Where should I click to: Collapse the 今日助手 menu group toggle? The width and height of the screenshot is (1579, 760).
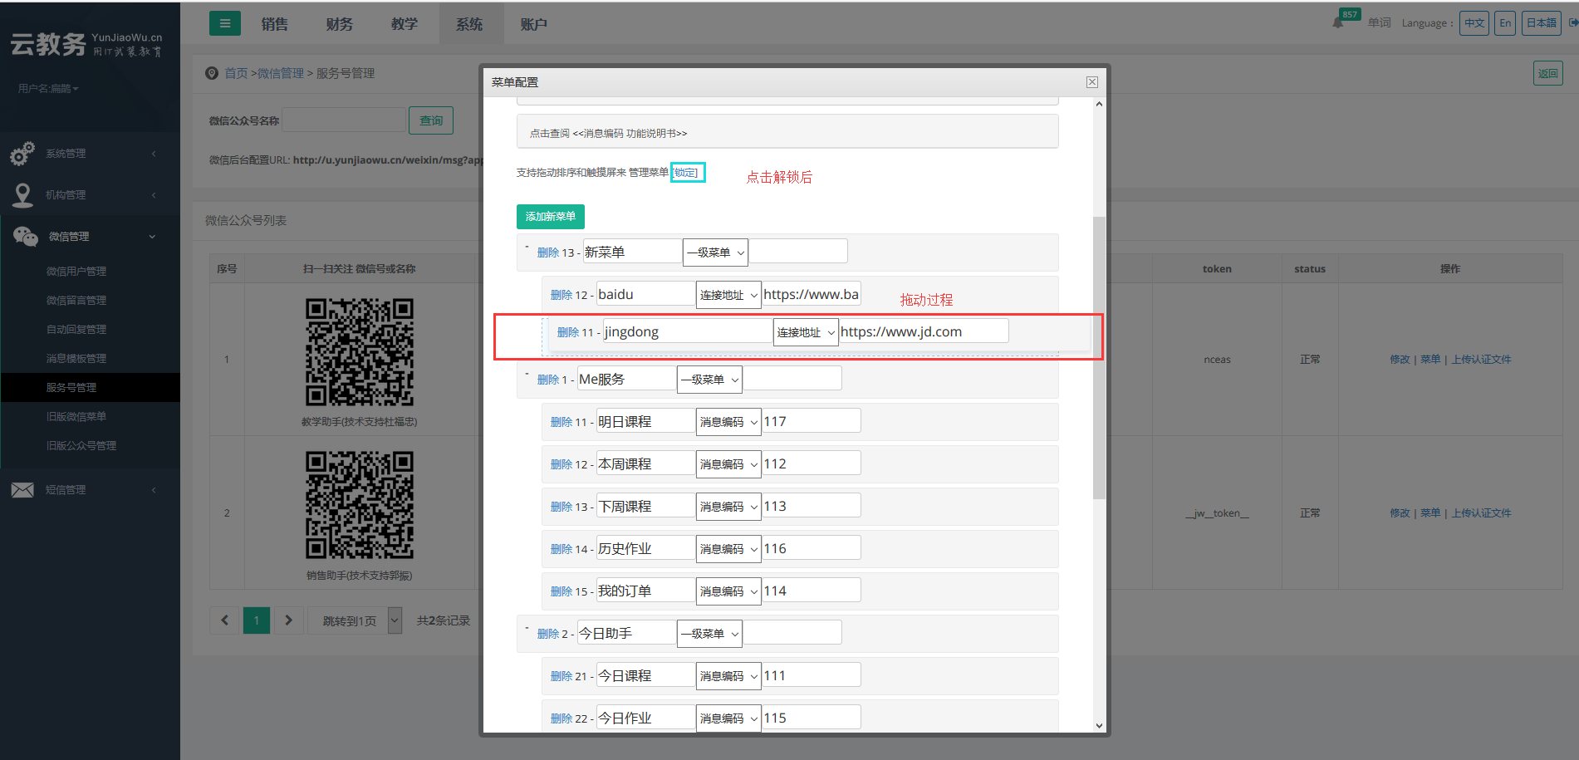[527, 628]
